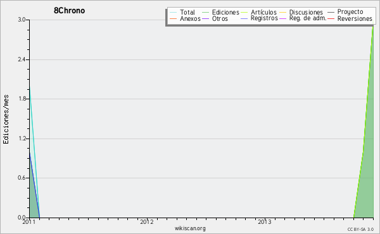
Task: Click the 2012 x-axis label
Action: pyautogui.click(x=147, y=222)
